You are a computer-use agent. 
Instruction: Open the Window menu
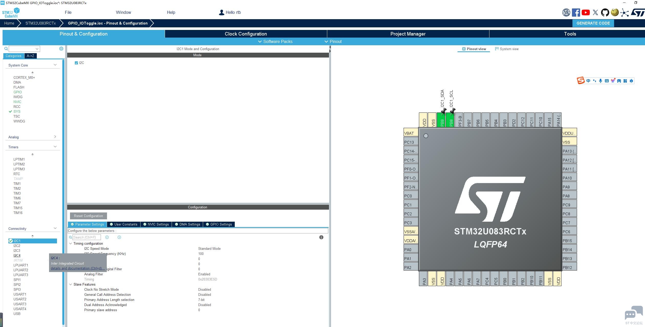click(x=123, y=12)
